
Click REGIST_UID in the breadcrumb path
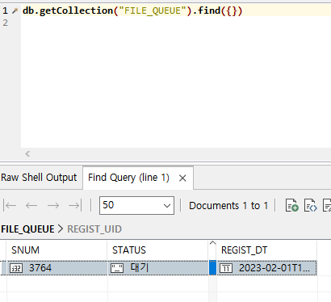click(94, 229)
